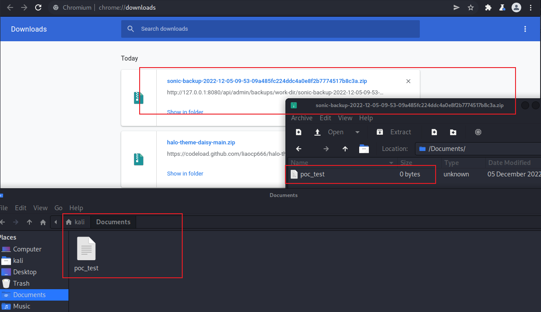Expand the Open recent archives dropdown arrow
Screen dimensions: 541x312
(357, 132)
